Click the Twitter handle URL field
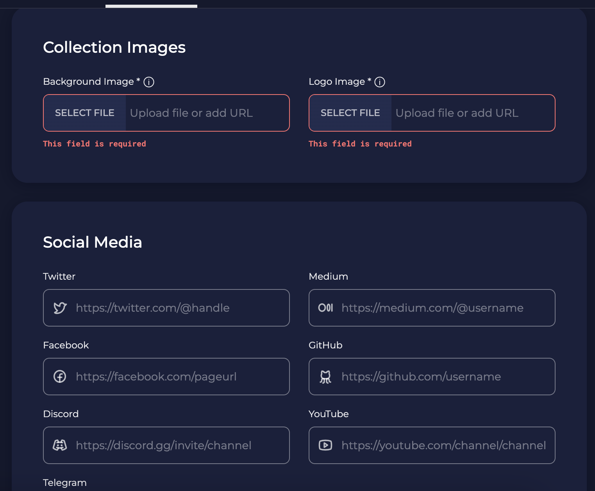 pyautogui.click(x=166, y=308)
